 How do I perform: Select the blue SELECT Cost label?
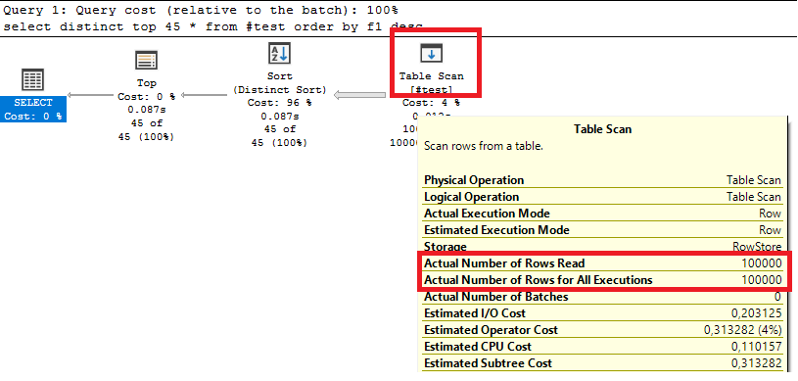tap(33, 110)
